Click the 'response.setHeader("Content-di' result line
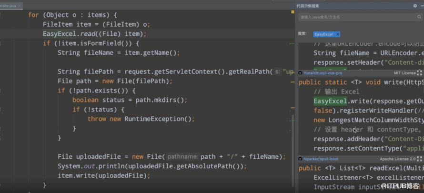 [369, 62]
